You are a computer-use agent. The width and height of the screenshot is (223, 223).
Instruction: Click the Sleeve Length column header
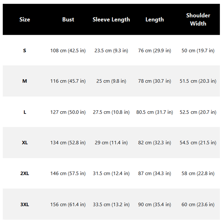pos(111,20)
